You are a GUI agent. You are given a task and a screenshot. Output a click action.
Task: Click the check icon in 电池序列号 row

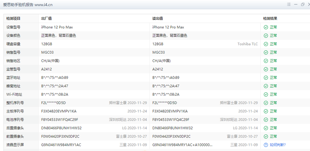coord(266,120)
